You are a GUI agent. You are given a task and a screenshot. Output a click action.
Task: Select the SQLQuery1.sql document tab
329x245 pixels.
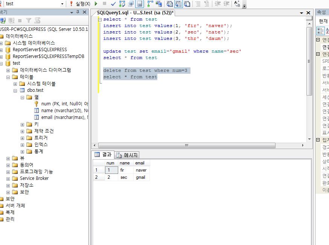[136, 12]
